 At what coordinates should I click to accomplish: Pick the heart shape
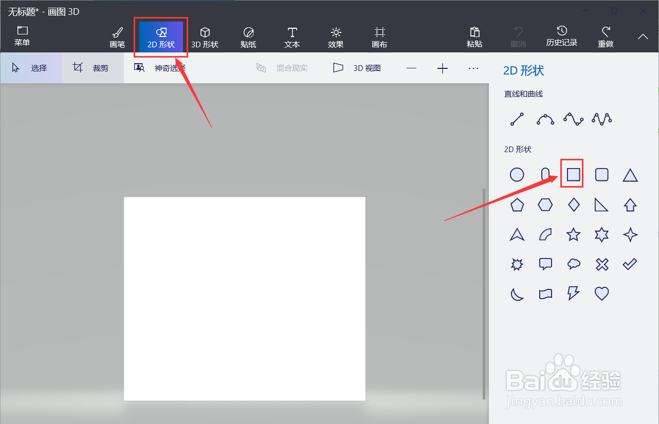point(601,293)
